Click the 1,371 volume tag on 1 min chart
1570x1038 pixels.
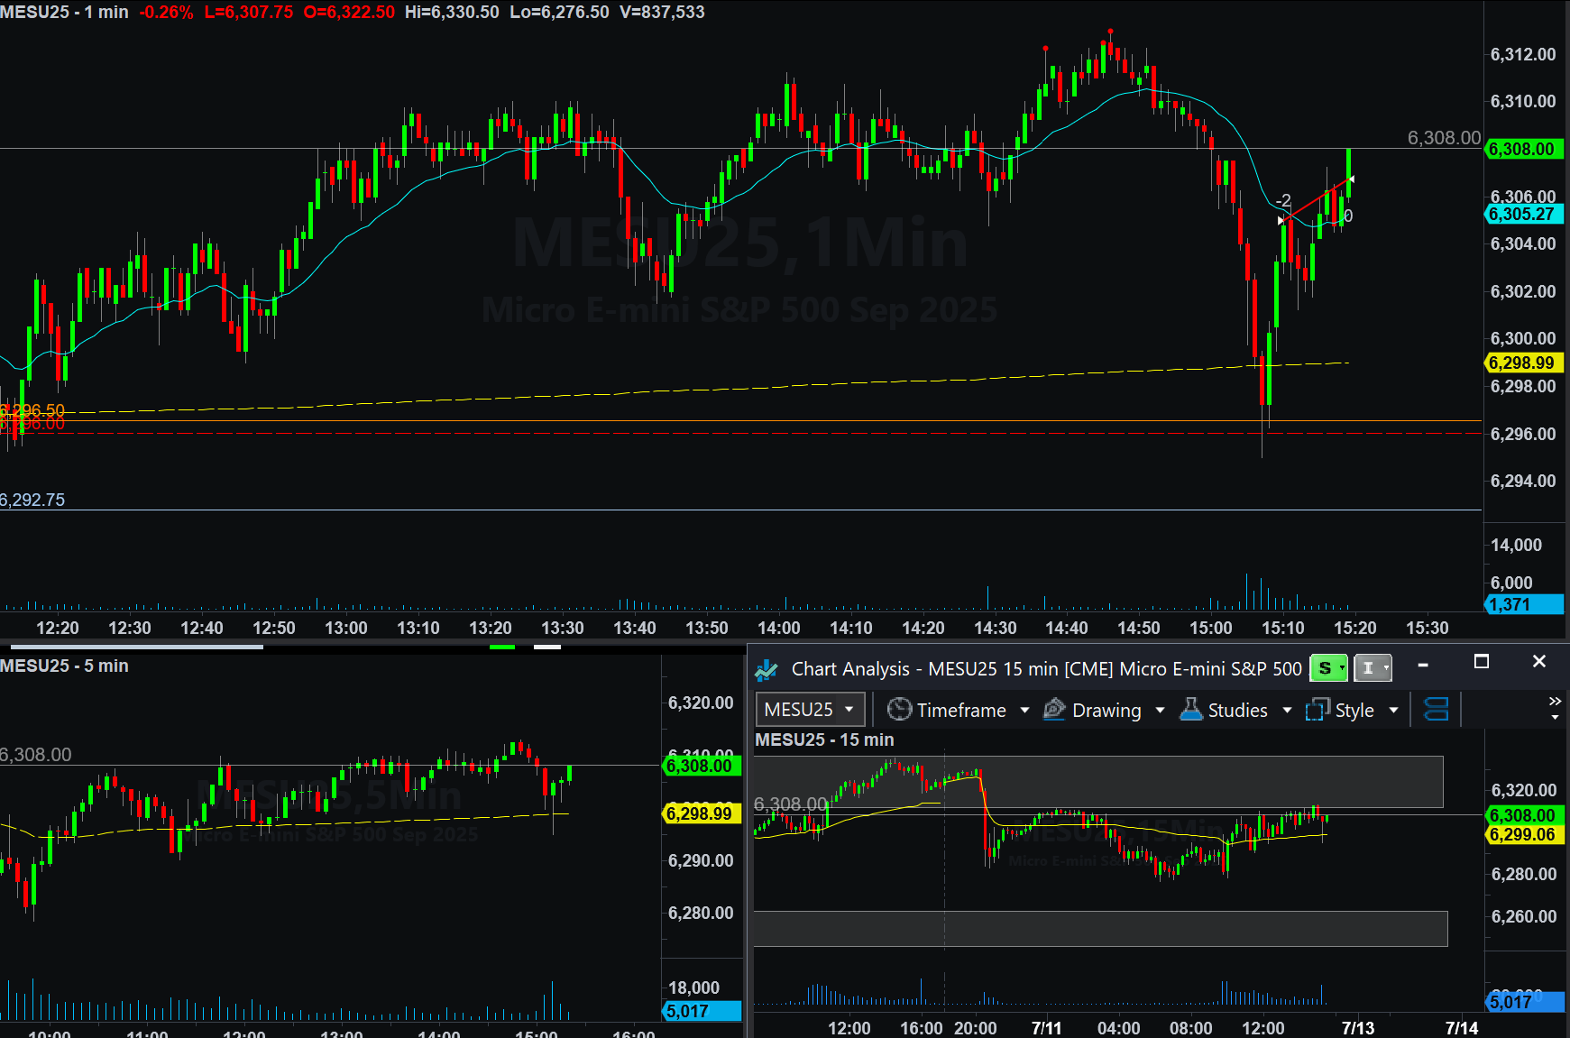[x=1523, y=604]
